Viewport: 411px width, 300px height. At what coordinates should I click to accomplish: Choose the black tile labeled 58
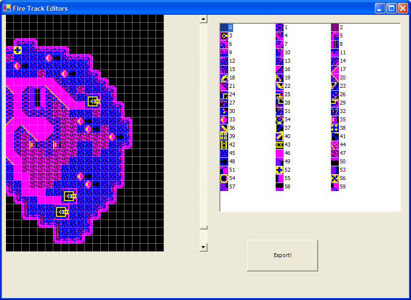point(280,187)
